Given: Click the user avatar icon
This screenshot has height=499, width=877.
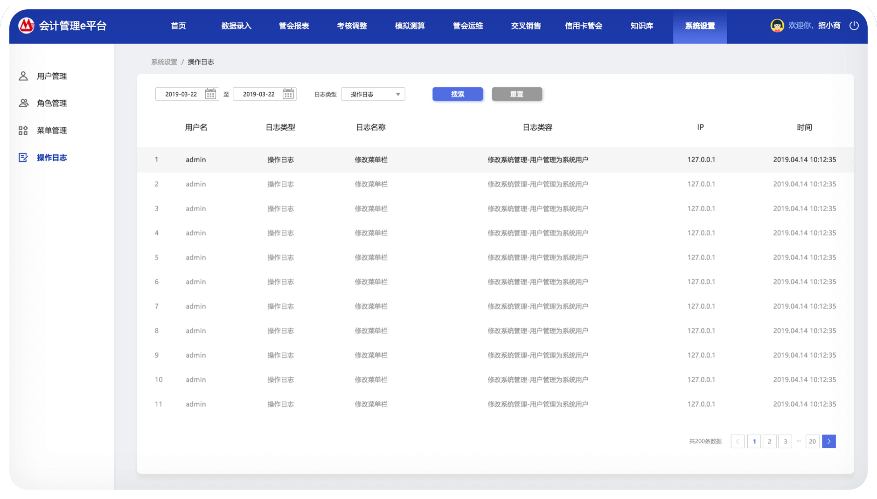Looking at the screenshot, I should click(777, 26).
